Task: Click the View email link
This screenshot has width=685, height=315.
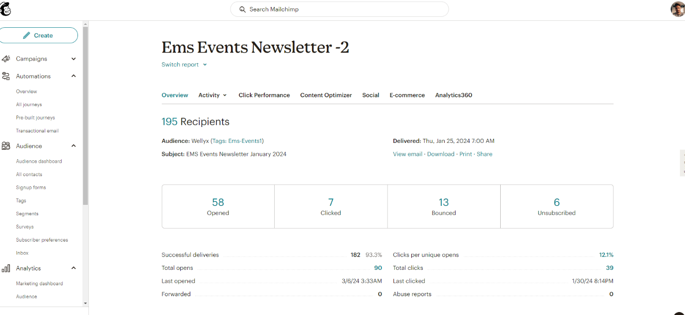Action: [407, 154]
